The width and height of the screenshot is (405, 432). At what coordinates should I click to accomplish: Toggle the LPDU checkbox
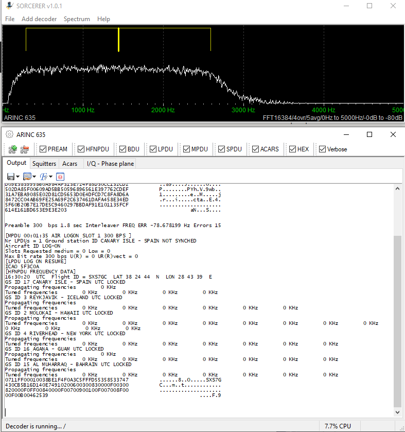[153, 149]
